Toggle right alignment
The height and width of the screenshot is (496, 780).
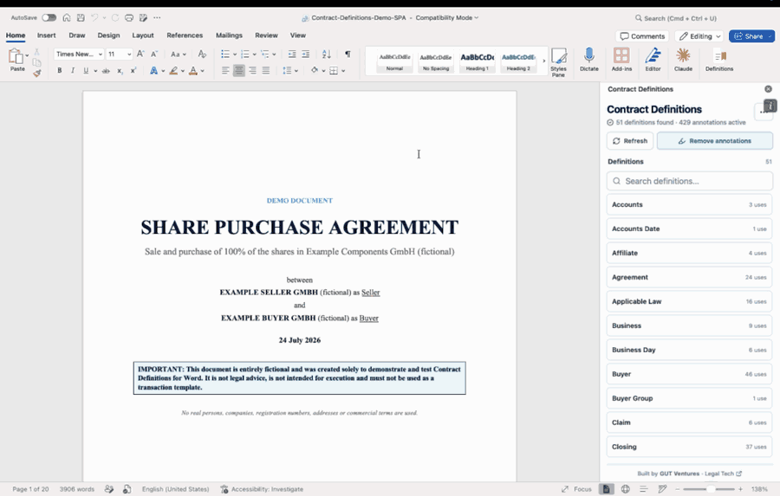click(x=253, y=71)
